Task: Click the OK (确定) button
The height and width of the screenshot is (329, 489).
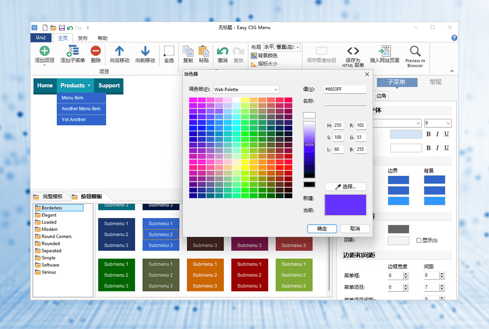Action: 322,228
